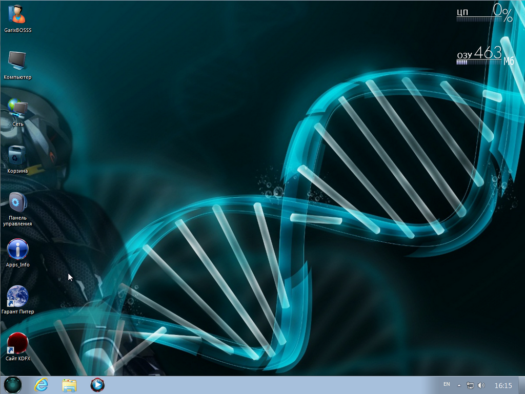
Task: Open the Гарант Питер shortcut
Action: tap(17, 300)
